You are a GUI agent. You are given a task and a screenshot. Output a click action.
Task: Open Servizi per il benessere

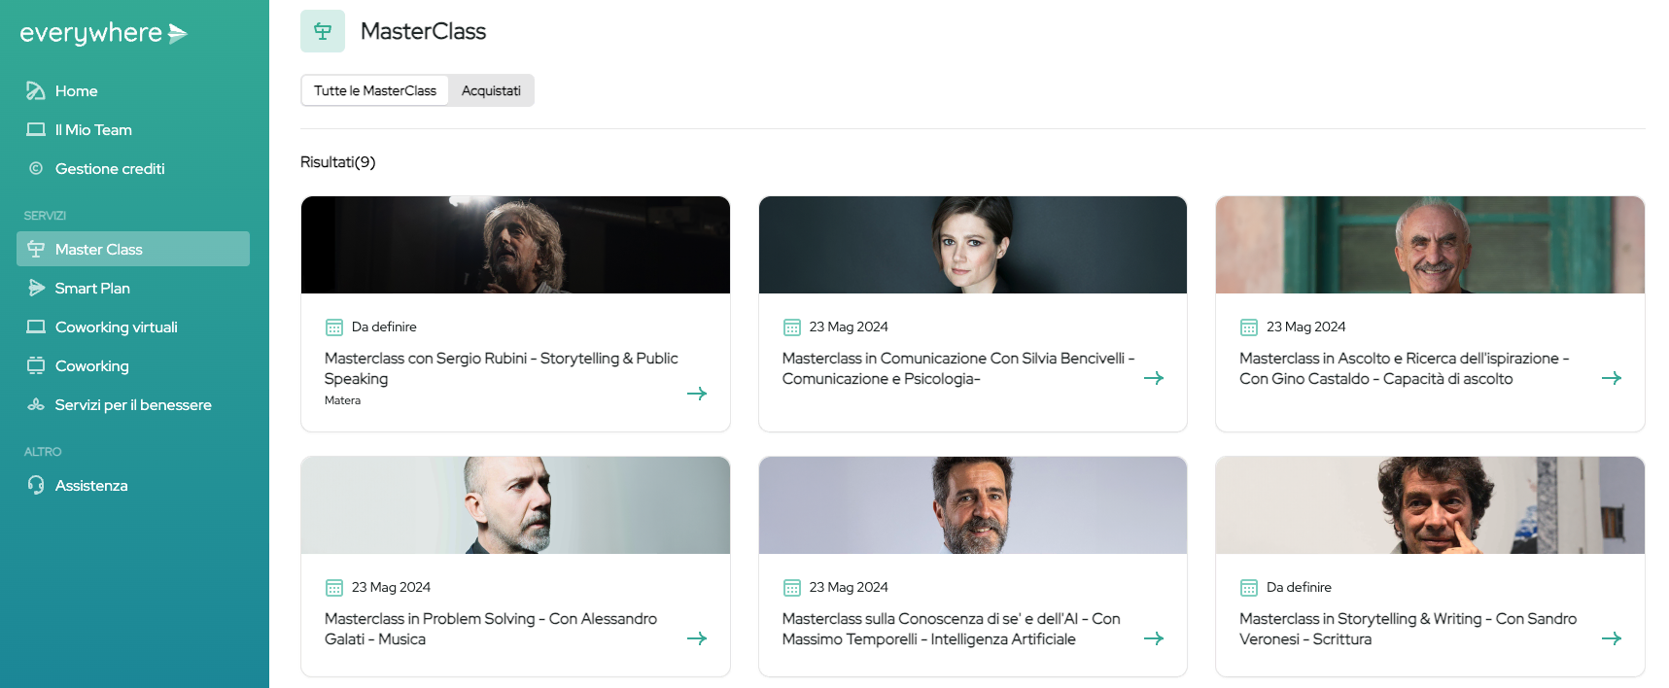click(x=133, y=404)
